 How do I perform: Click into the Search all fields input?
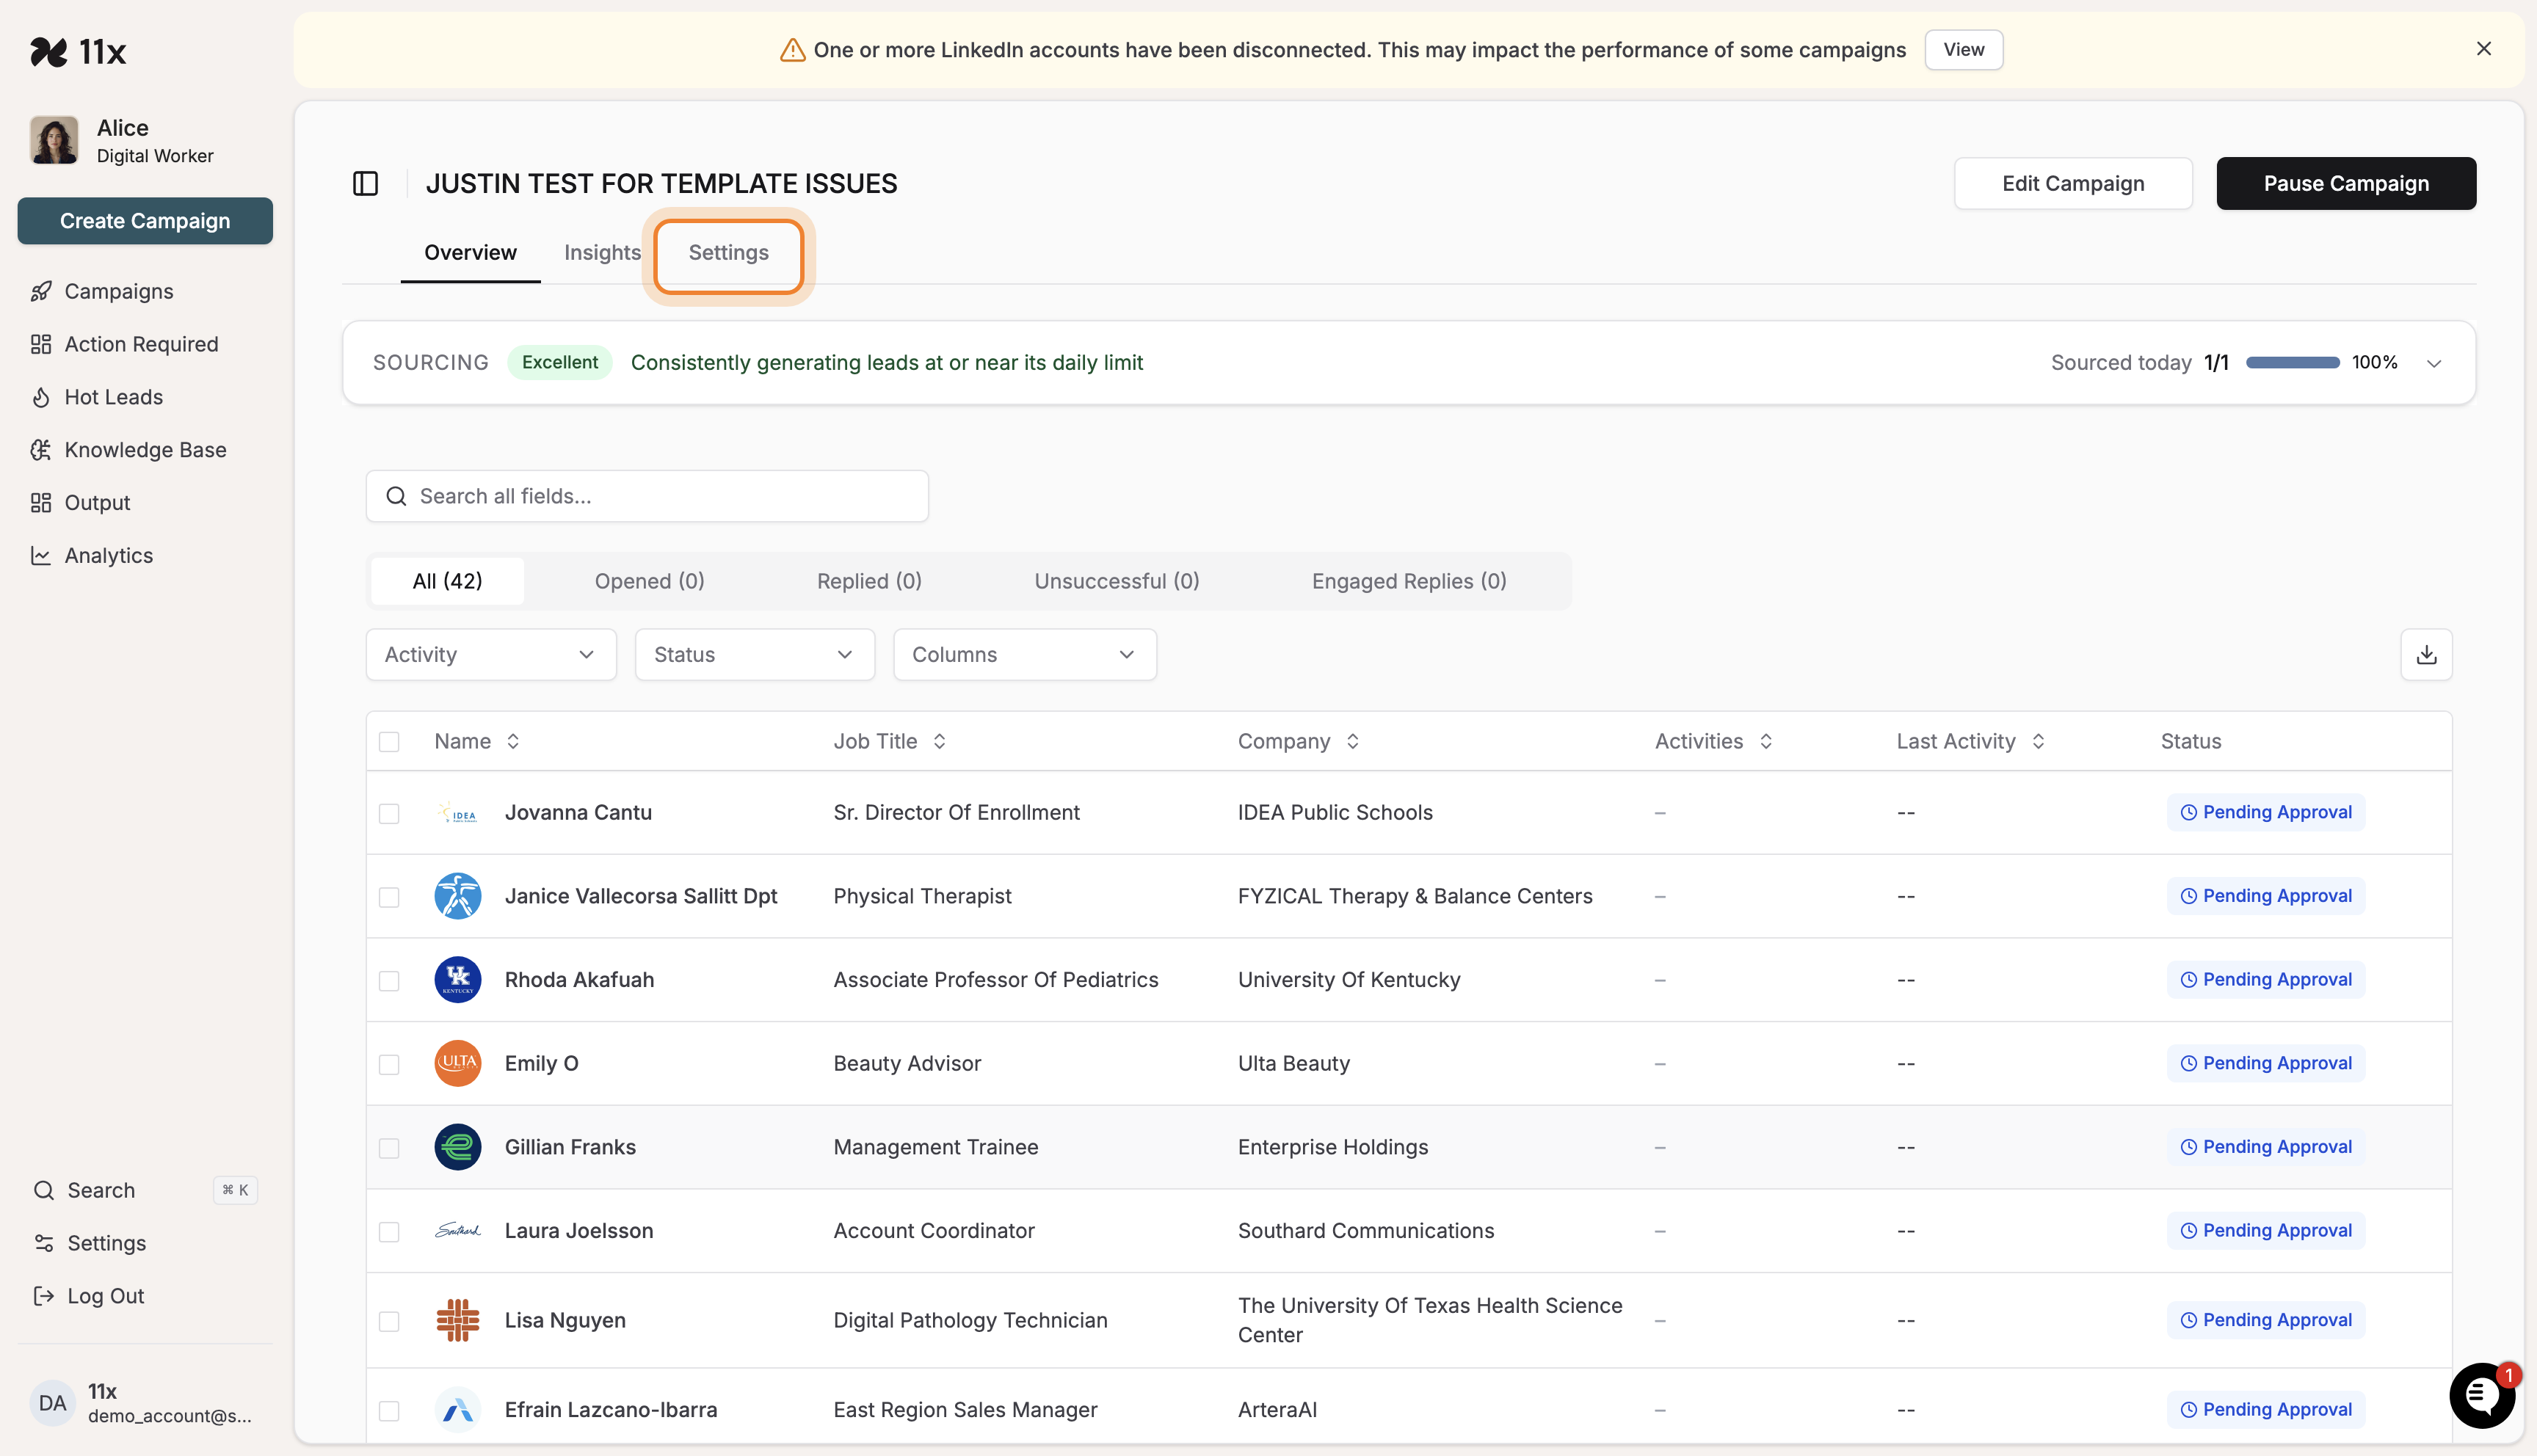tap(646, 495)
